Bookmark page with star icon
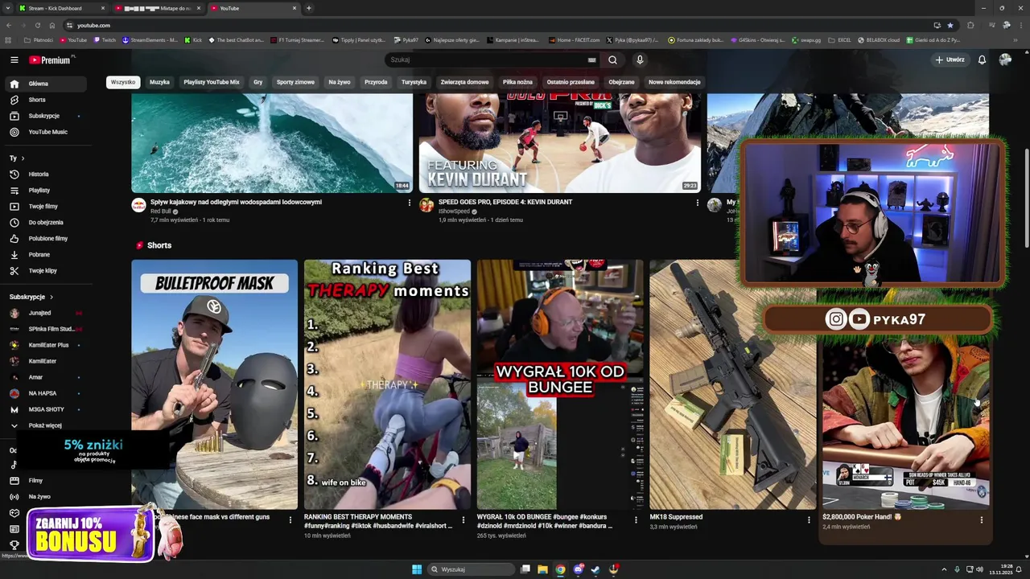 tap(950, 25)
